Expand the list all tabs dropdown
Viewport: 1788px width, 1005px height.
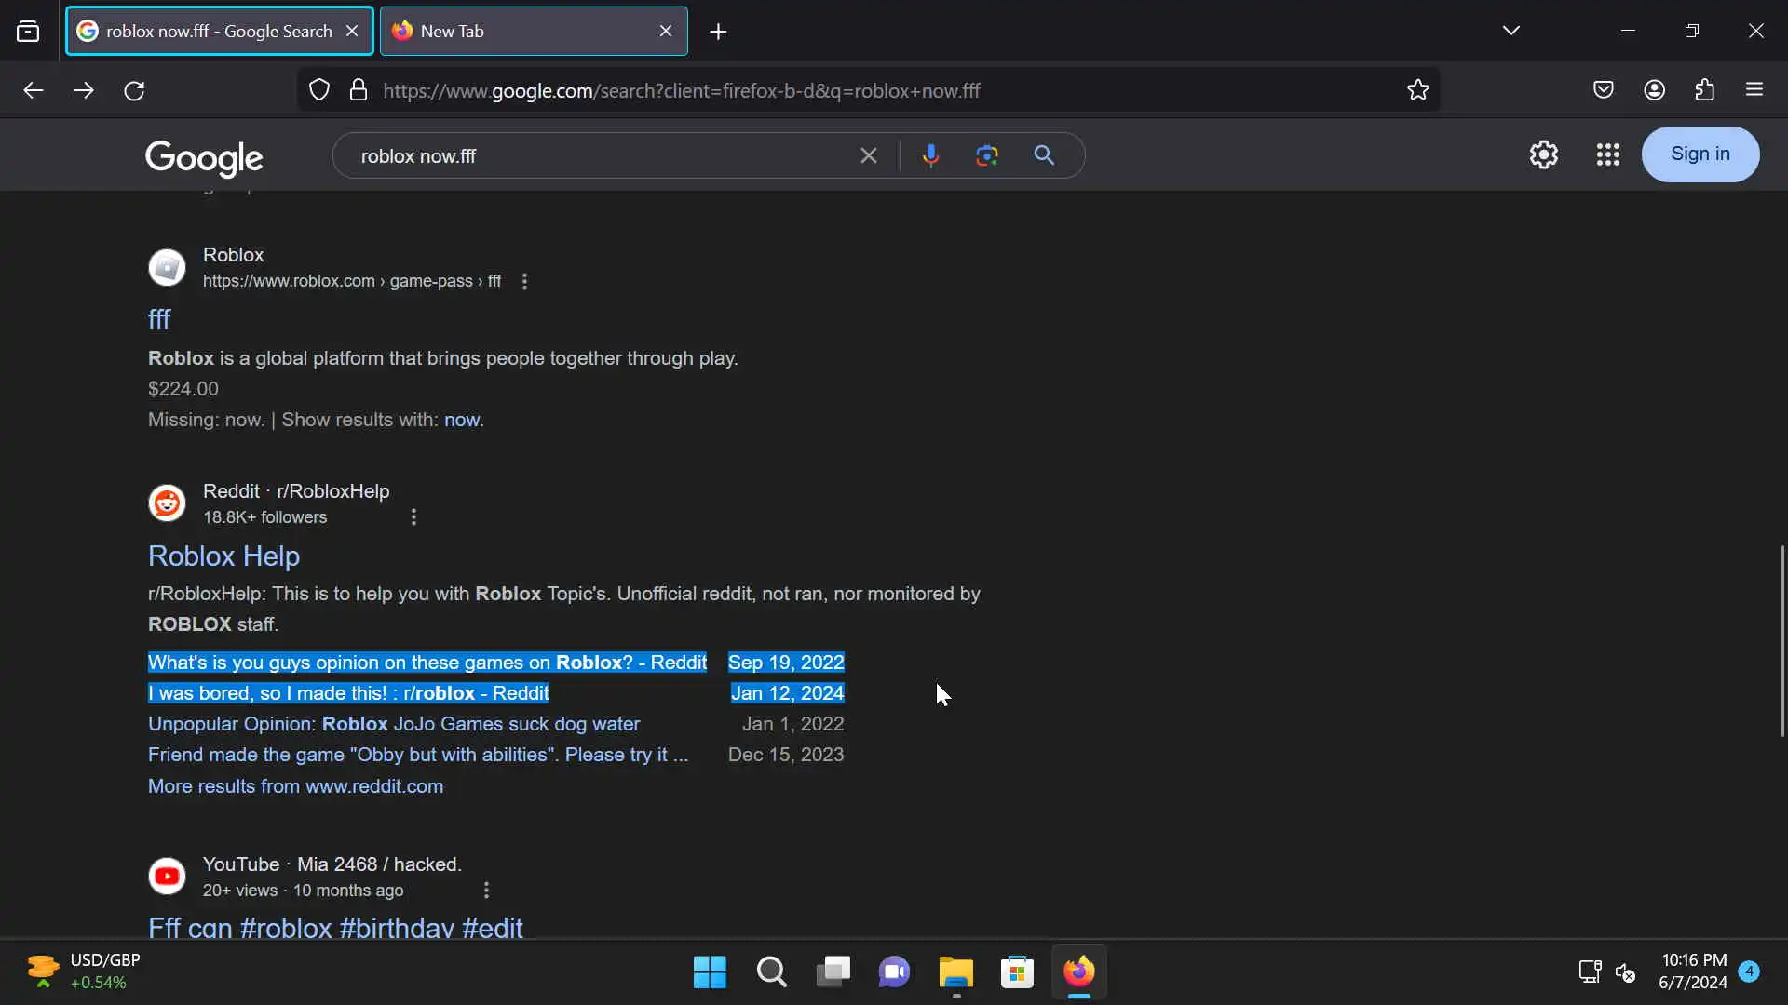point(1510,31)
